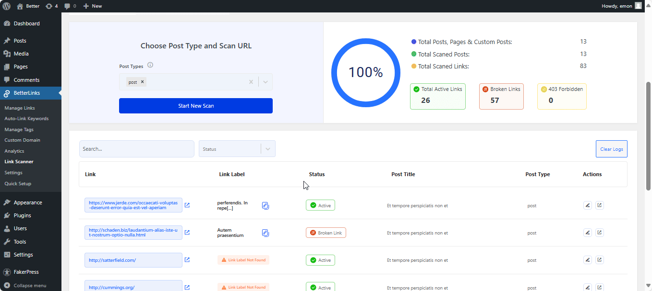Expand the Post Types selector chevron
The height and width of the screenshot is (291, 652).
[x=265, y=82]
